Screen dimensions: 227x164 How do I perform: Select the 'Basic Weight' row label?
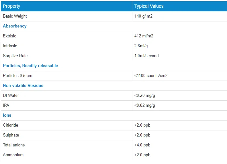pyautogui.click(x=15, y=16)
